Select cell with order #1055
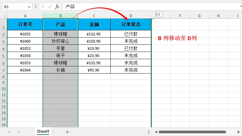 tap(25, 34)
